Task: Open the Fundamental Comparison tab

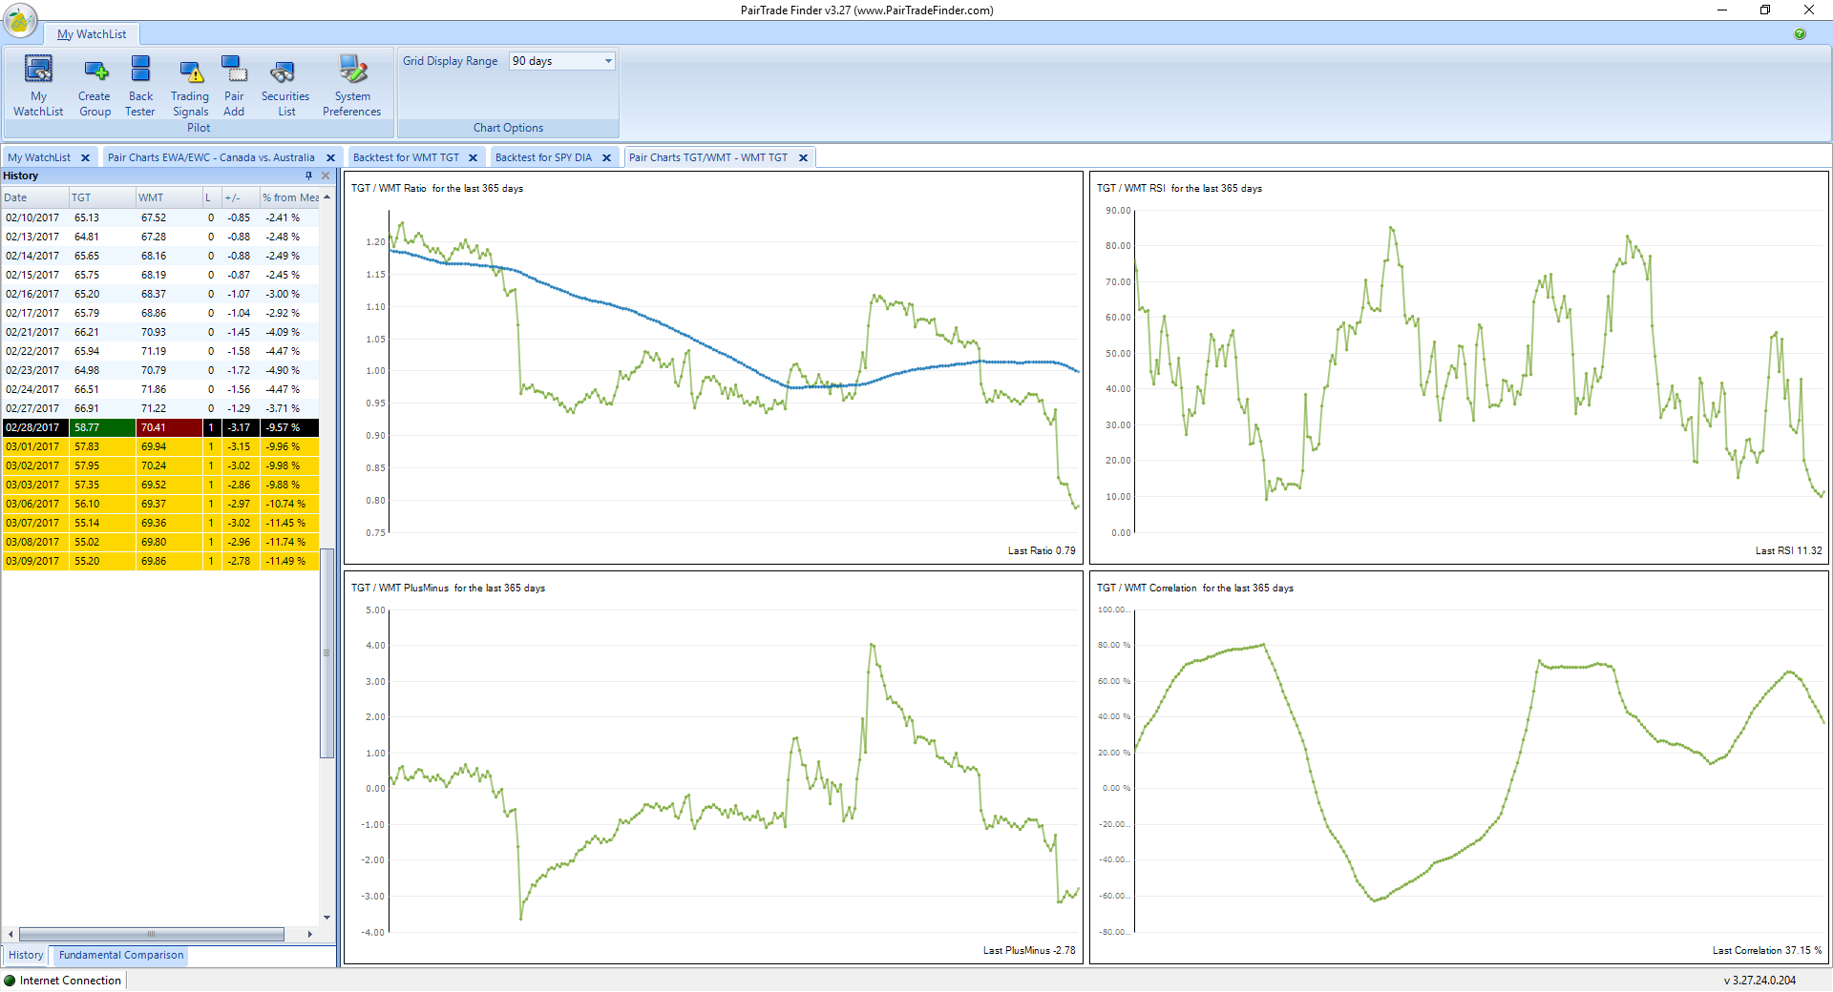Action: (x=121, y=955)
